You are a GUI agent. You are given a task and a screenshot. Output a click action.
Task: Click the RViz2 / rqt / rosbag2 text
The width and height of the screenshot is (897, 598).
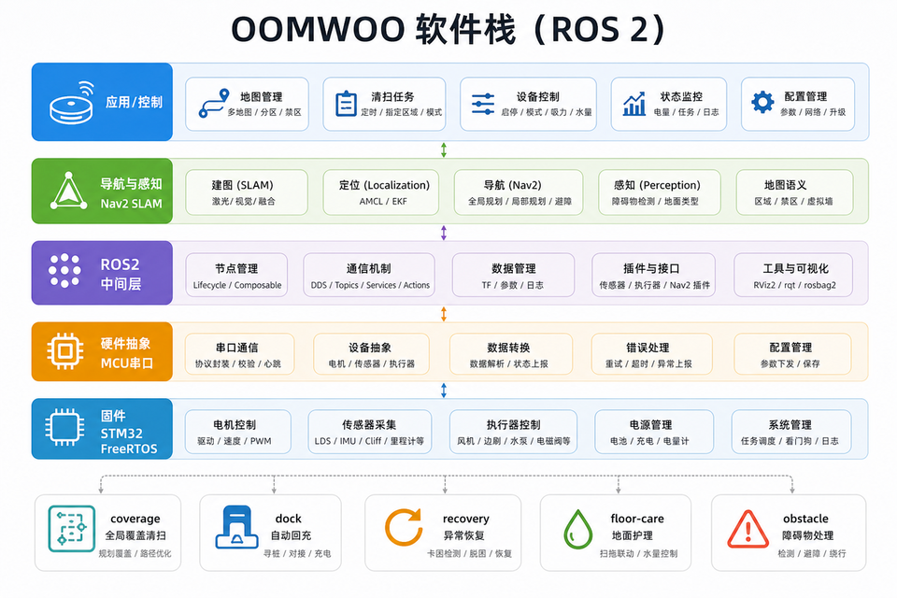click(794, 285)
